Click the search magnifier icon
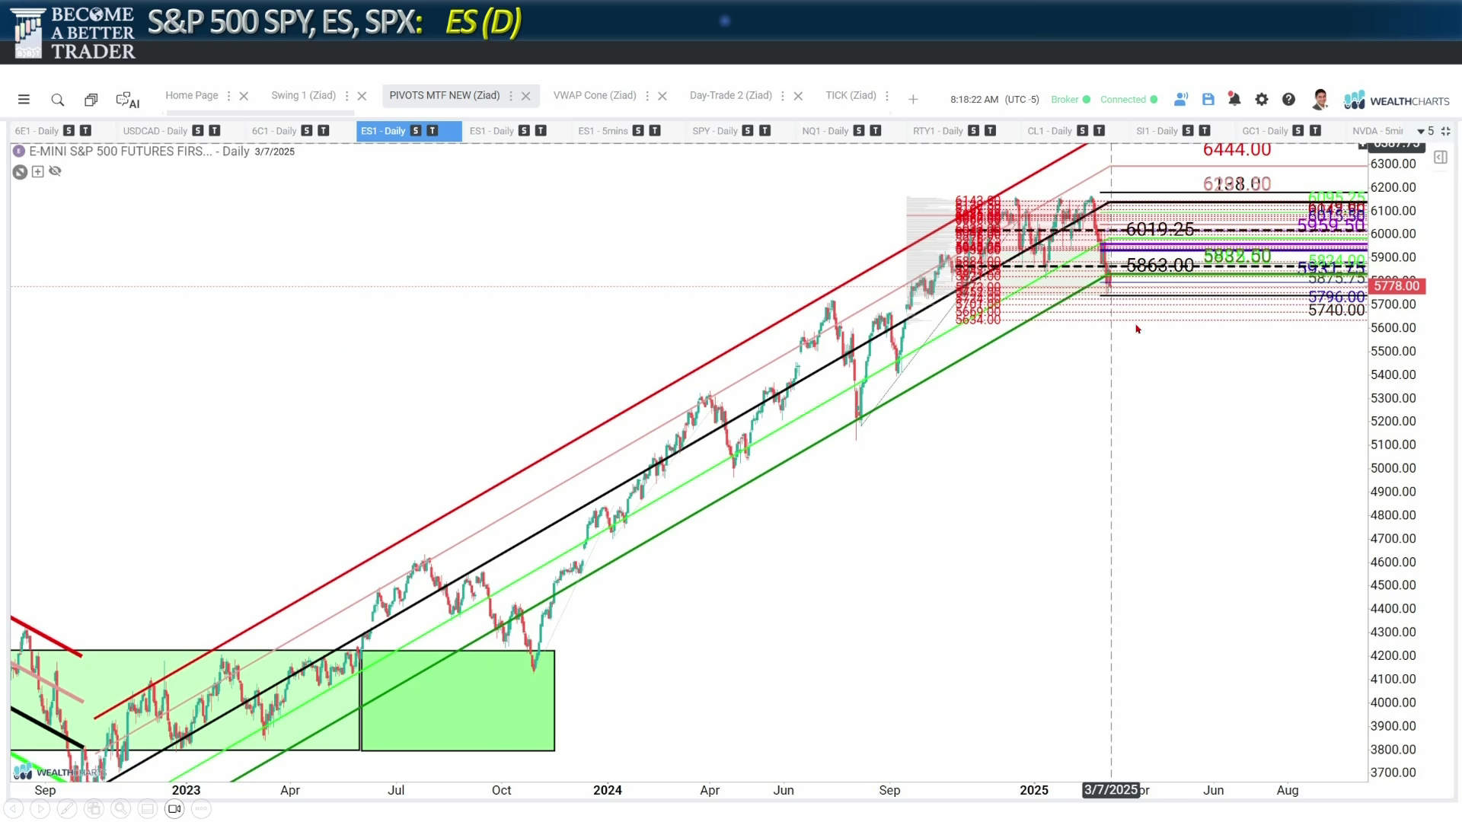The height and width of the screenshot is (822, 1462). [x=57, y=100]
